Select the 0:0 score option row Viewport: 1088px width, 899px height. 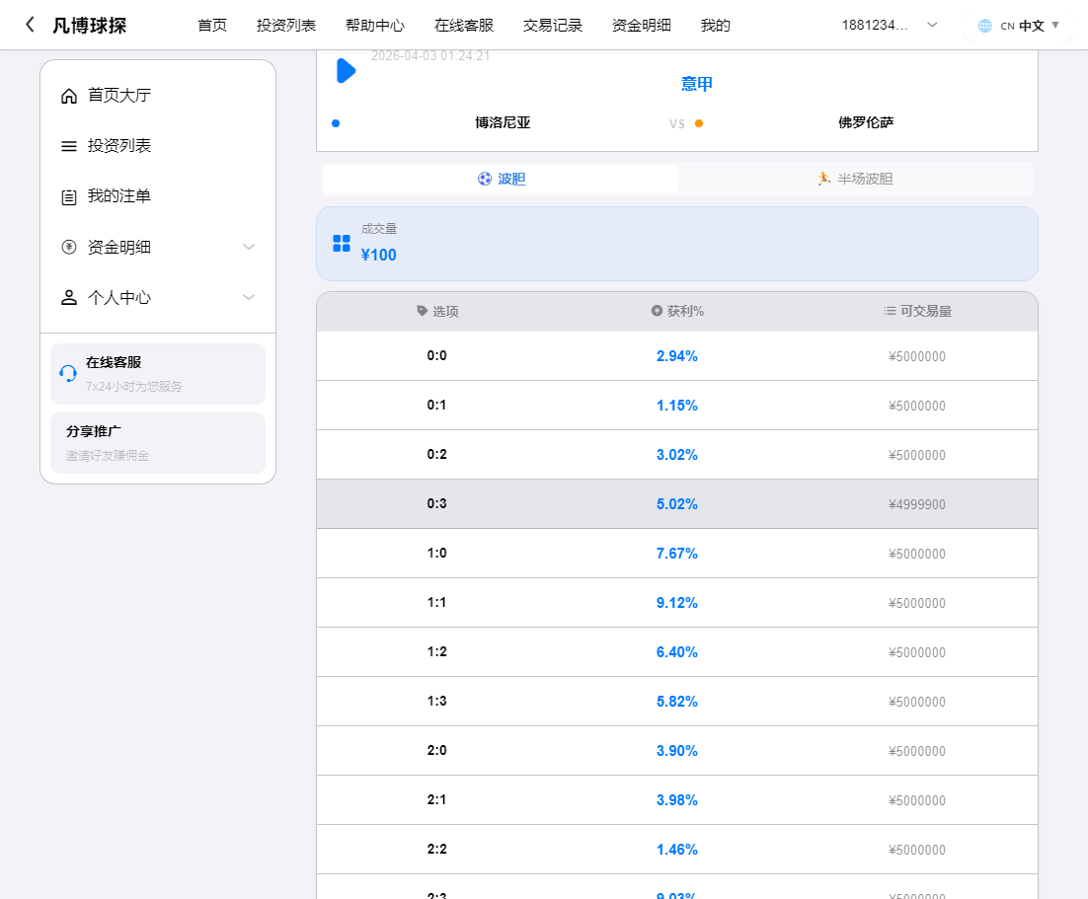click(677, 356)
